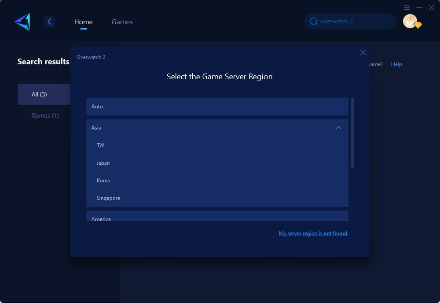Open 'My server region is not found' link
The width and height of the screenshot is (440, 303).
[x=313, y=233]
